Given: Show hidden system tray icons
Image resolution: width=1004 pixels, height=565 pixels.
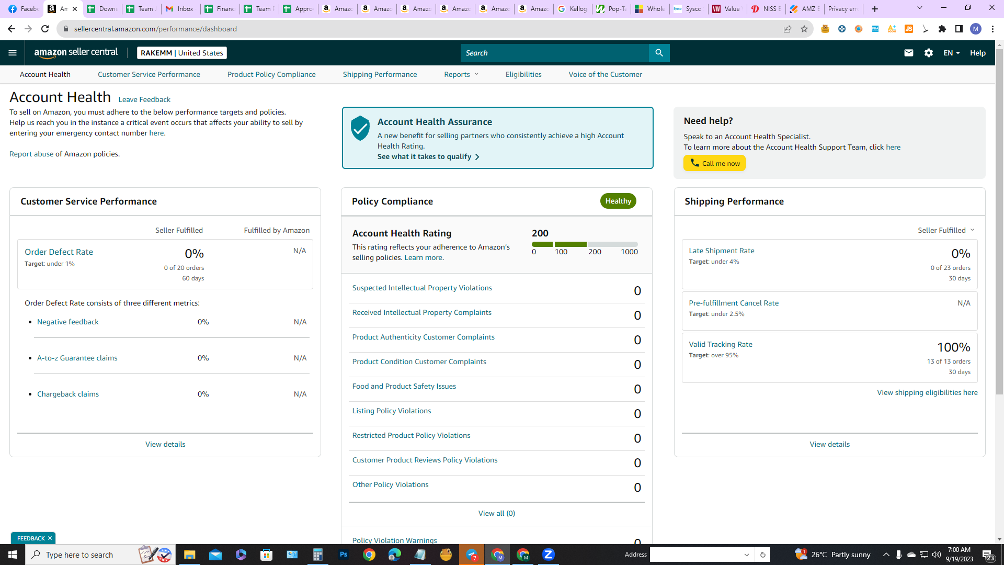Looking at the screenshot, I should [x=886, y=555].
